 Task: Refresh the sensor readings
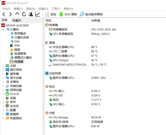[x=24, y=14]
